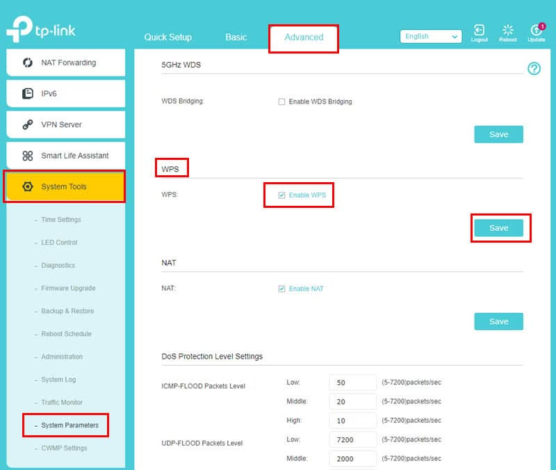Open System Log submenu
Viewport: 556px width, 470px height.
(58, 380)
